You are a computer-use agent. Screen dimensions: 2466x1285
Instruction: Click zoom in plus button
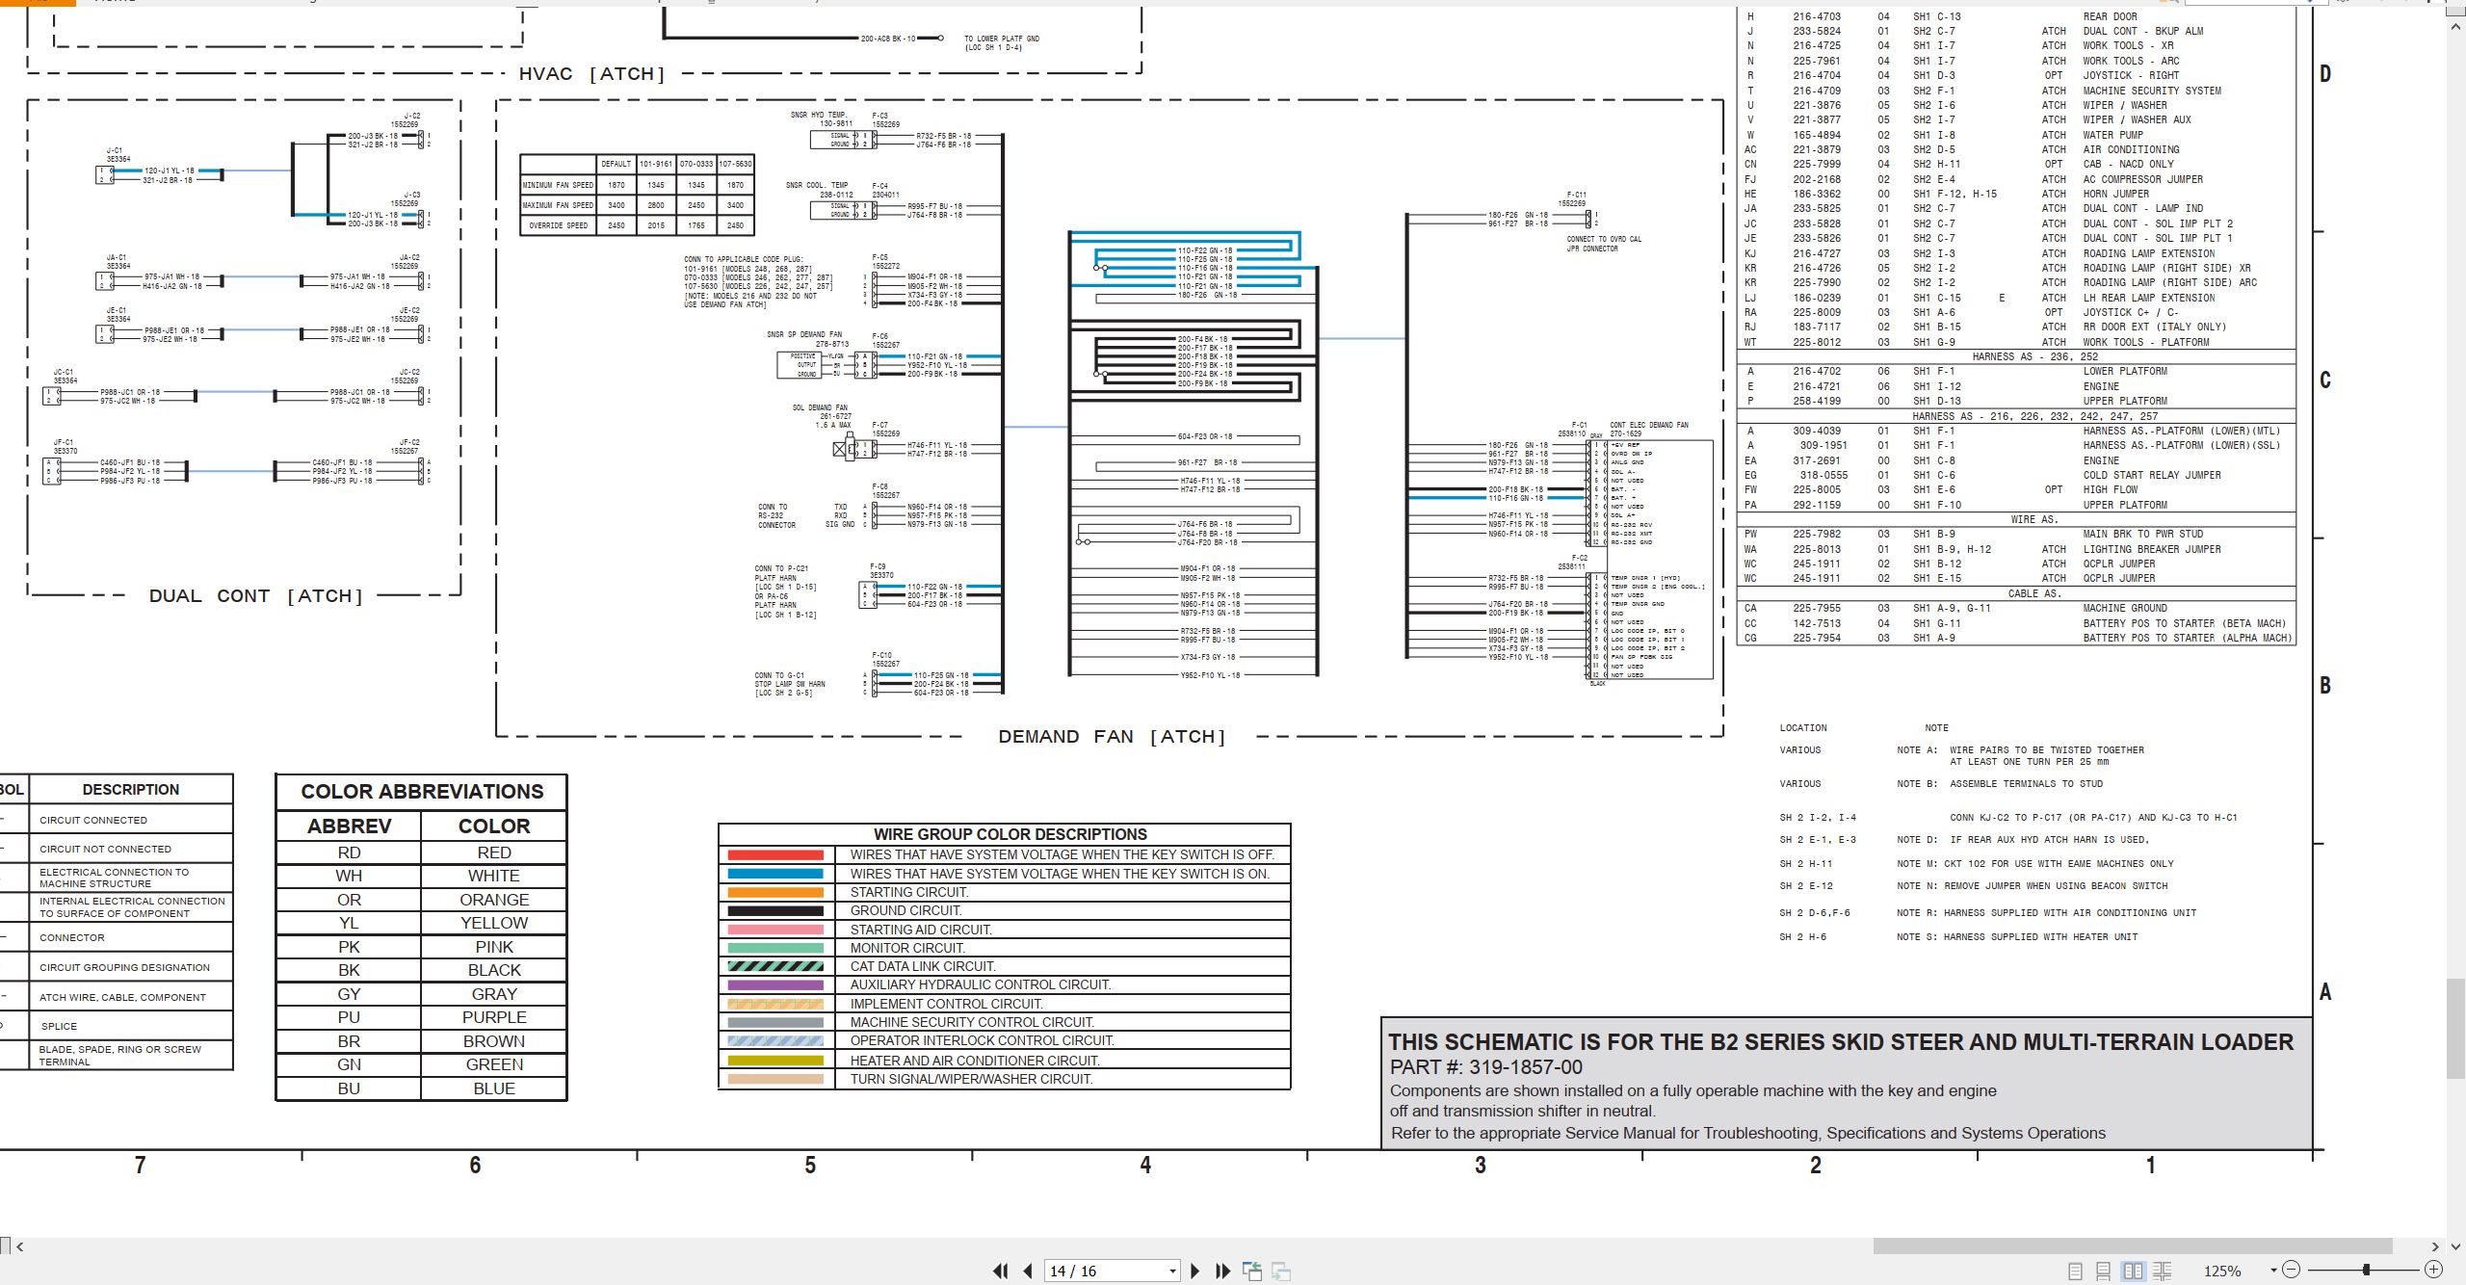[x=2434, y=1270]
